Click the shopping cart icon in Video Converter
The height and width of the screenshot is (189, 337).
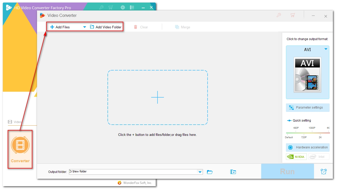tap(293, 15)
